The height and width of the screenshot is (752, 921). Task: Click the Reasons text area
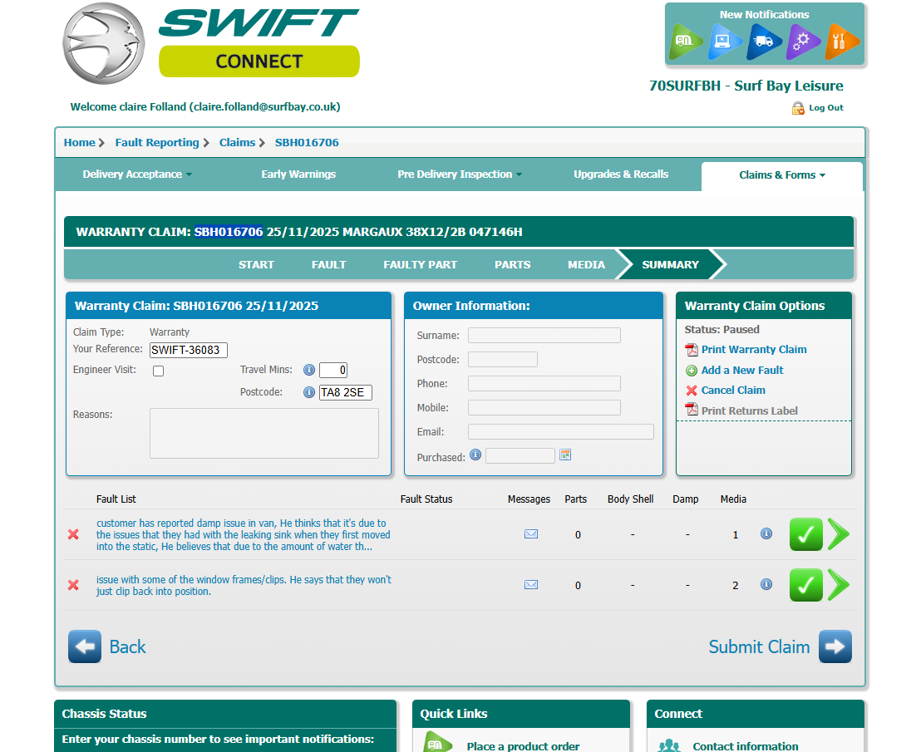tap(264, 433)
